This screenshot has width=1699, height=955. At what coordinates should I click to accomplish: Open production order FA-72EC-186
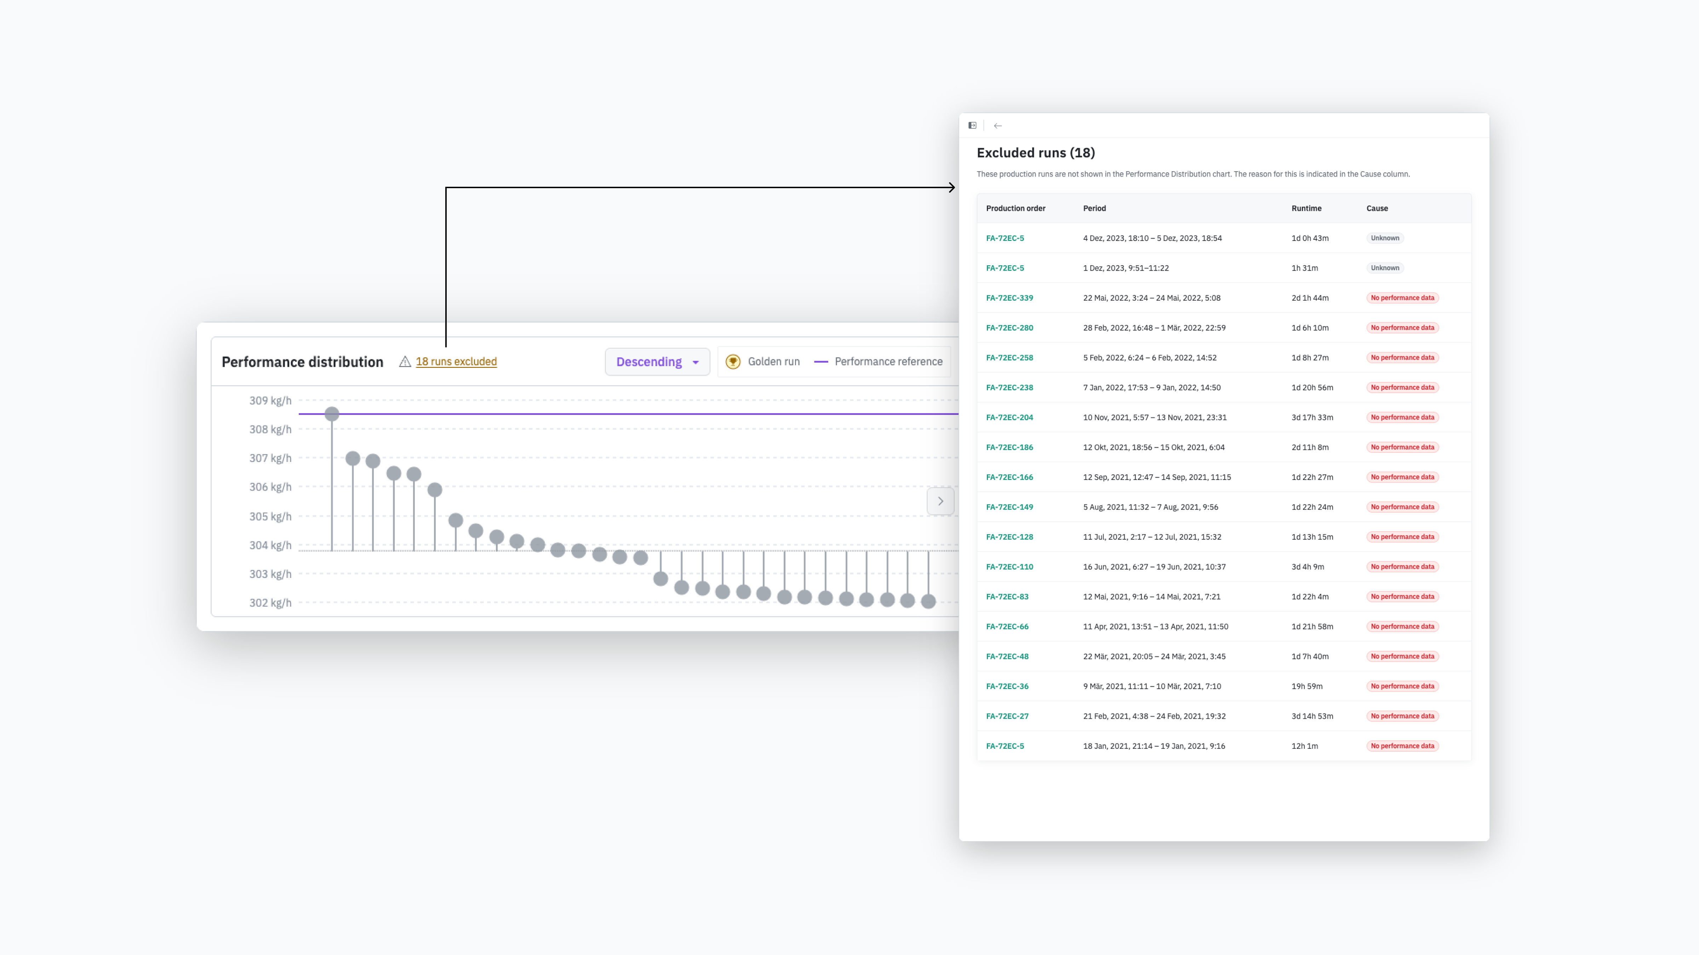pyautogui.click(x=1009, y=447)
